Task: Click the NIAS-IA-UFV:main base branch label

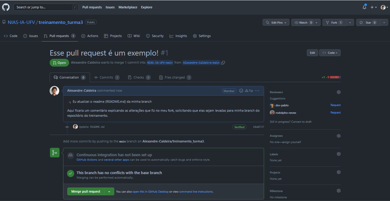Action: (x=160, y=62)
